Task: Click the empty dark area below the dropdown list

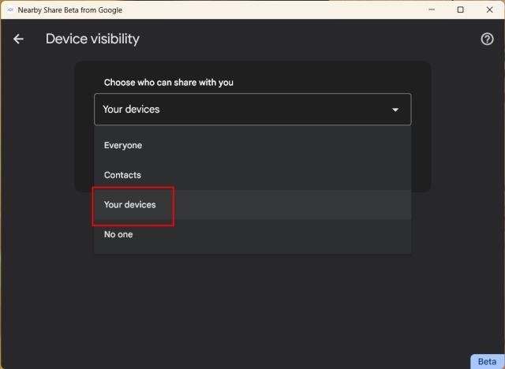Action: click(x=252, y=306)
